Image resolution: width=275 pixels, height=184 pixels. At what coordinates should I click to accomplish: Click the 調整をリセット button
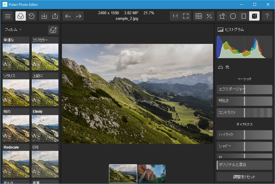click(244, 176)
